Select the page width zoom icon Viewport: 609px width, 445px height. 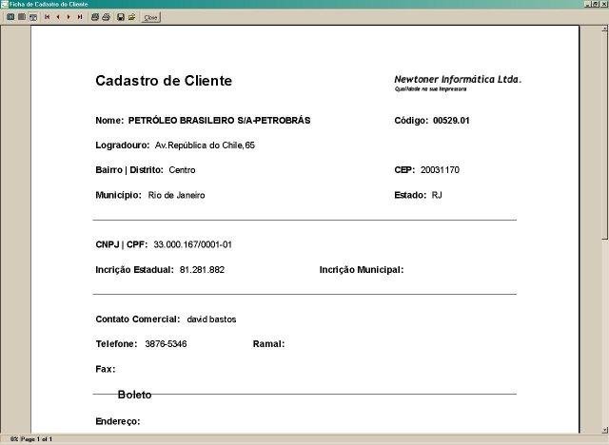33,17
